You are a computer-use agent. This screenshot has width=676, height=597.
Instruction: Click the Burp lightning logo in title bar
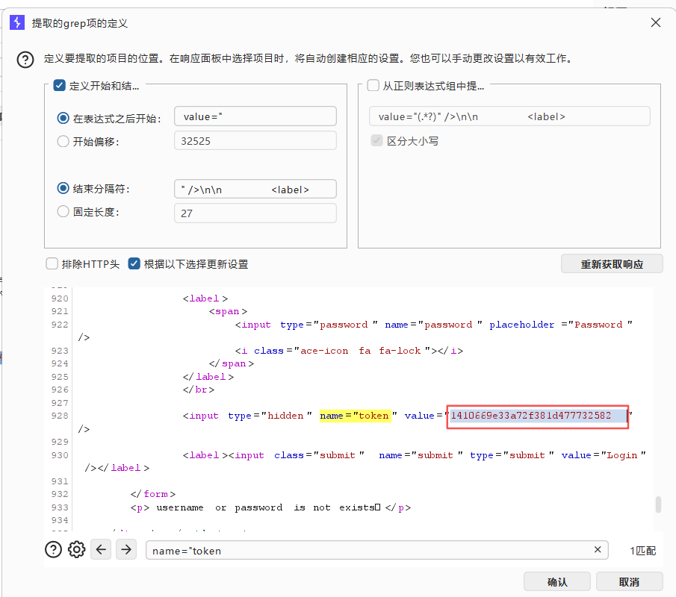(17, 22)
